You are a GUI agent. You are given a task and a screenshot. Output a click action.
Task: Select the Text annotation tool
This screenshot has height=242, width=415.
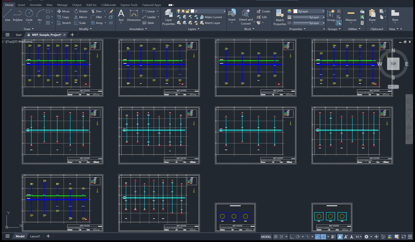tap(121, 15)
